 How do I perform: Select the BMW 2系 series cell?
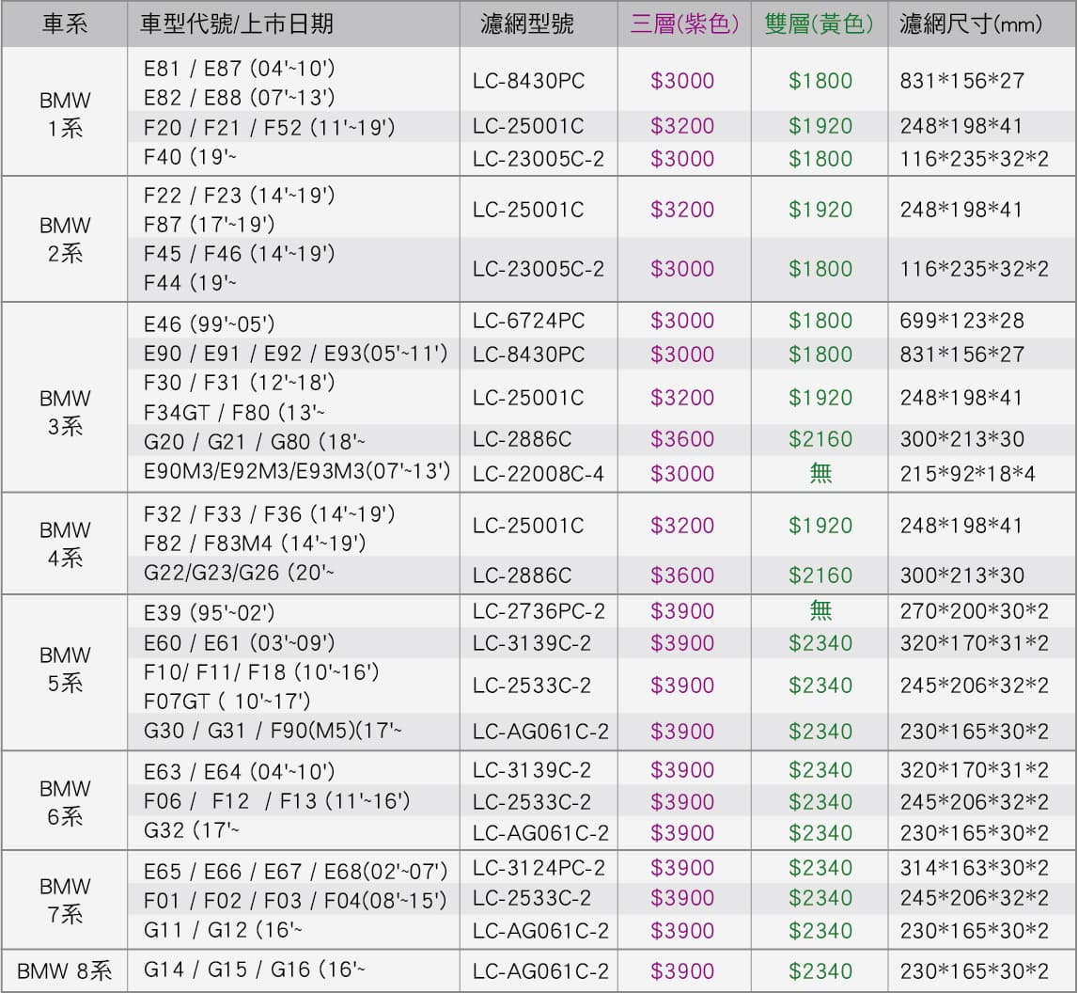coord(65,239)
